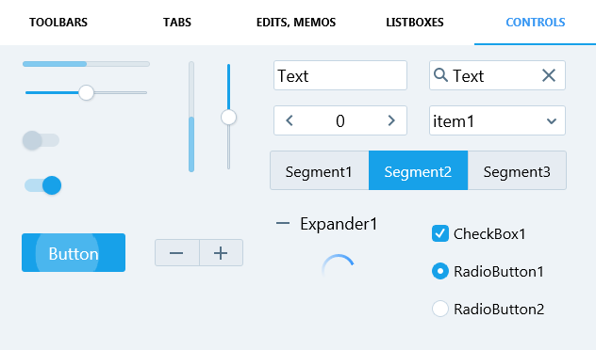Select Segment3 in segmented control
596x350 pixels.
point(517,170)
